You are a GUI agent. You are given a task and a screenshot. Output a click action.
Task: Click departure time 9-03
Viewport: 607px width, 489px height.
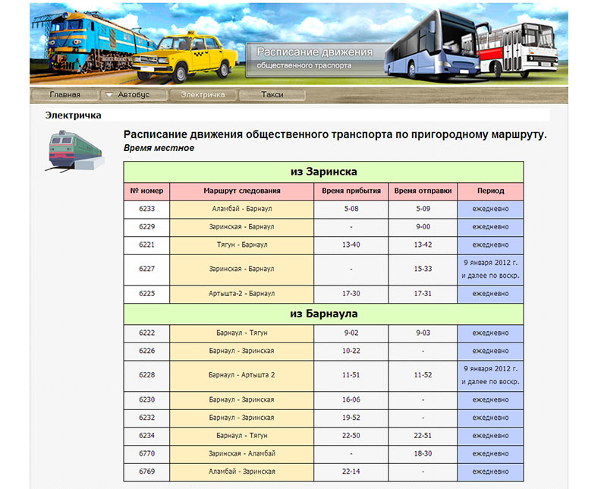coord(423,333)
